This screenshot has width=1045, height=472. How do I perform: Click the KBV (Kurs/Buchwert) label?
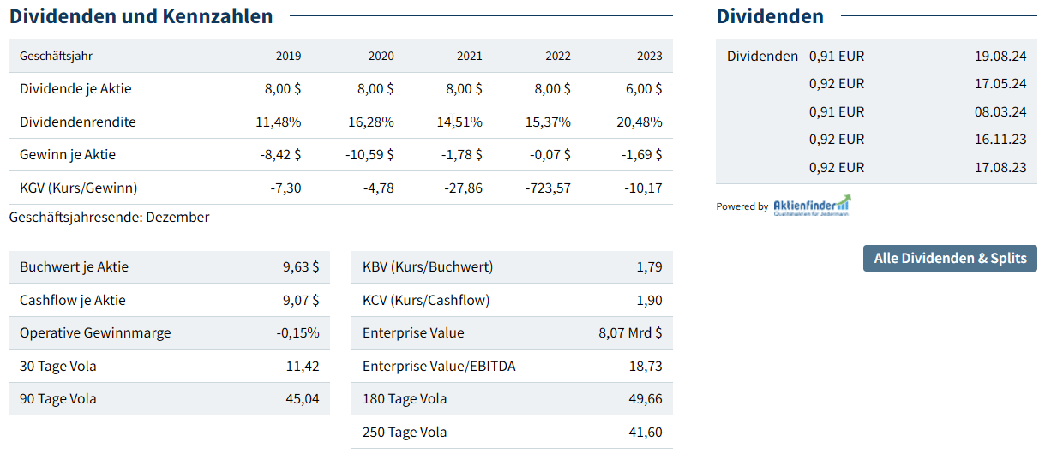point(428,266)
